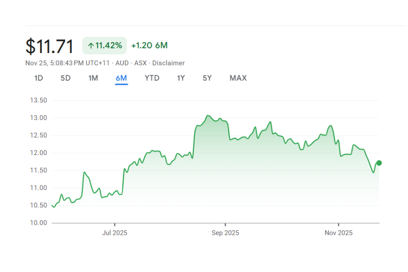Show year-to-date chart via YTD tab
The height and width of the screenshot is (272, 408).
pyautogui.click(x=152, y=78)
